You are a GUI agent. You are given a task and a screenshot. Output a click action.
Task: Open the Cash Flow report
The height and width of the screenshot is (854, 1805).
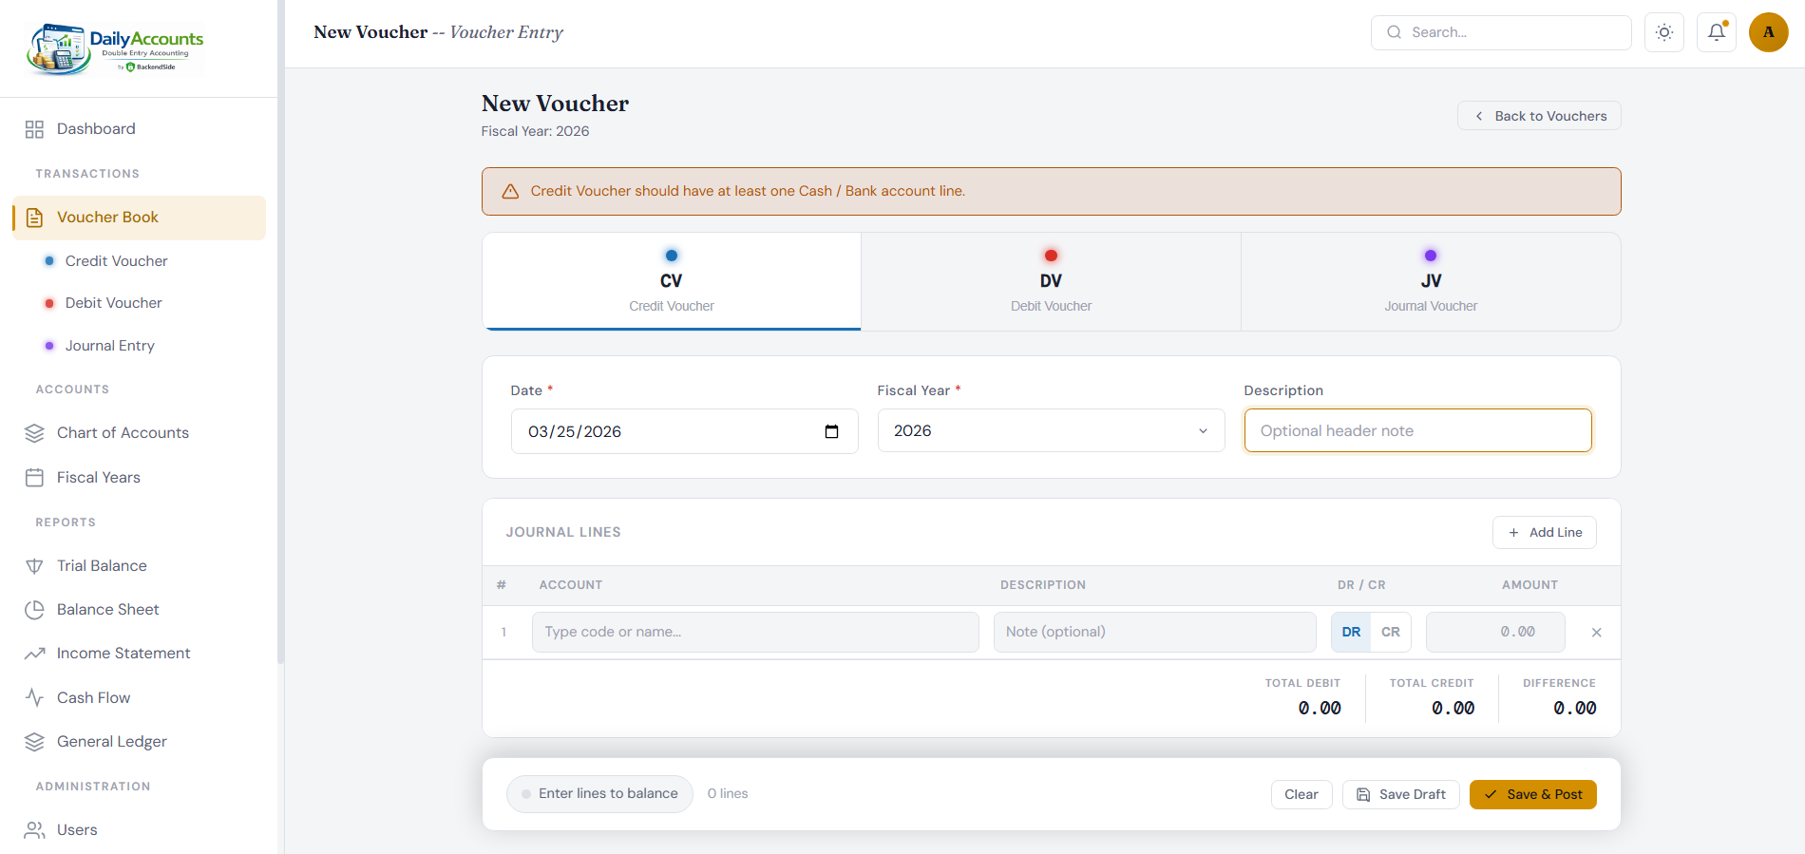[x=93, y=698]
